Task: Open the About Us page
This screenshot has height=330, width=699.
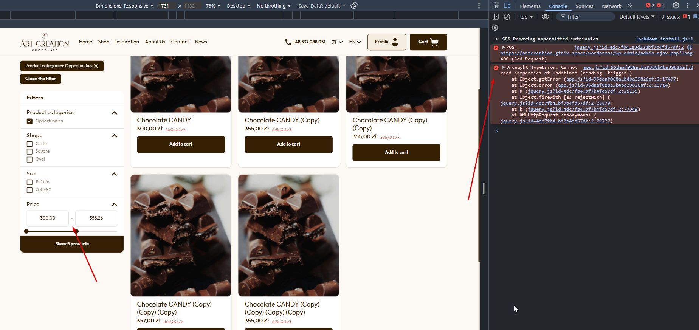Action: point(155,42)
